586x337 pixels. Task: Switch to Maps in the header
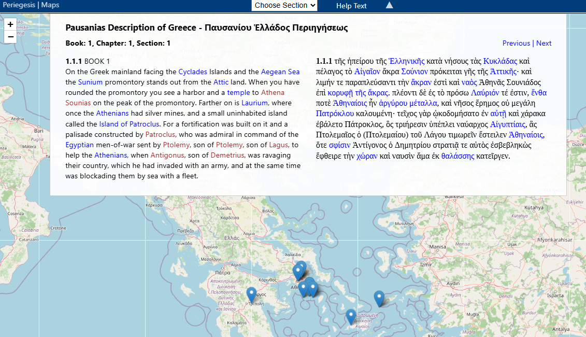pos(50,5)
